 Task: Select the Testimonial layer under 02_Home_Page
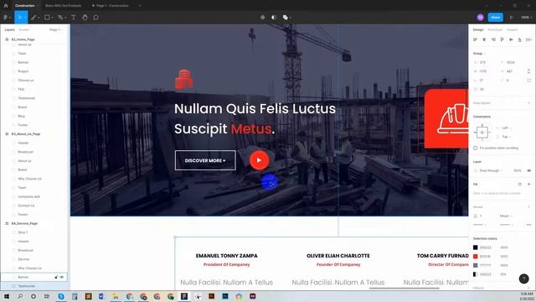26,98
